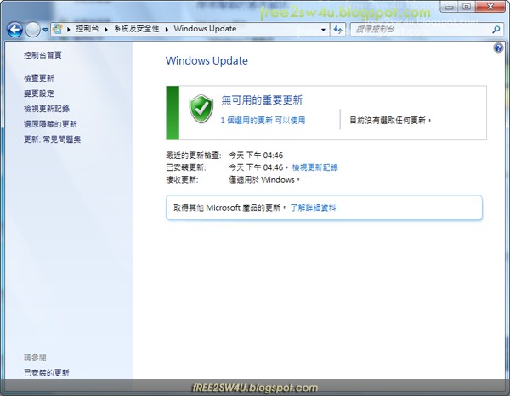Screen dimensions: 510x396
Task: Select 控制台 breadcrumb in address bar
Action: (x=88, y=29)
